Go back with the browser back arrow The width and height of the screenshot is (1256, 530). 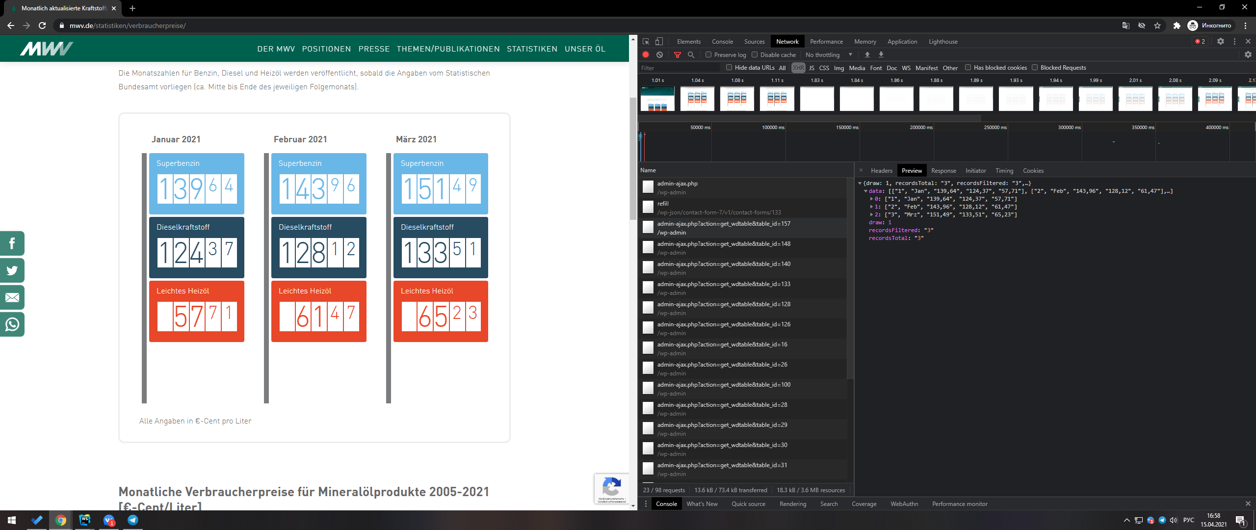(x=11, y=26)
